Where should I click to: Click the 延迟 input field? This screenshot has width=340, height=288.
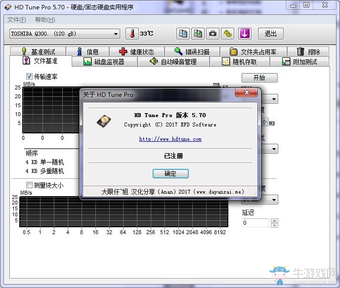click(x=255, y=223)
